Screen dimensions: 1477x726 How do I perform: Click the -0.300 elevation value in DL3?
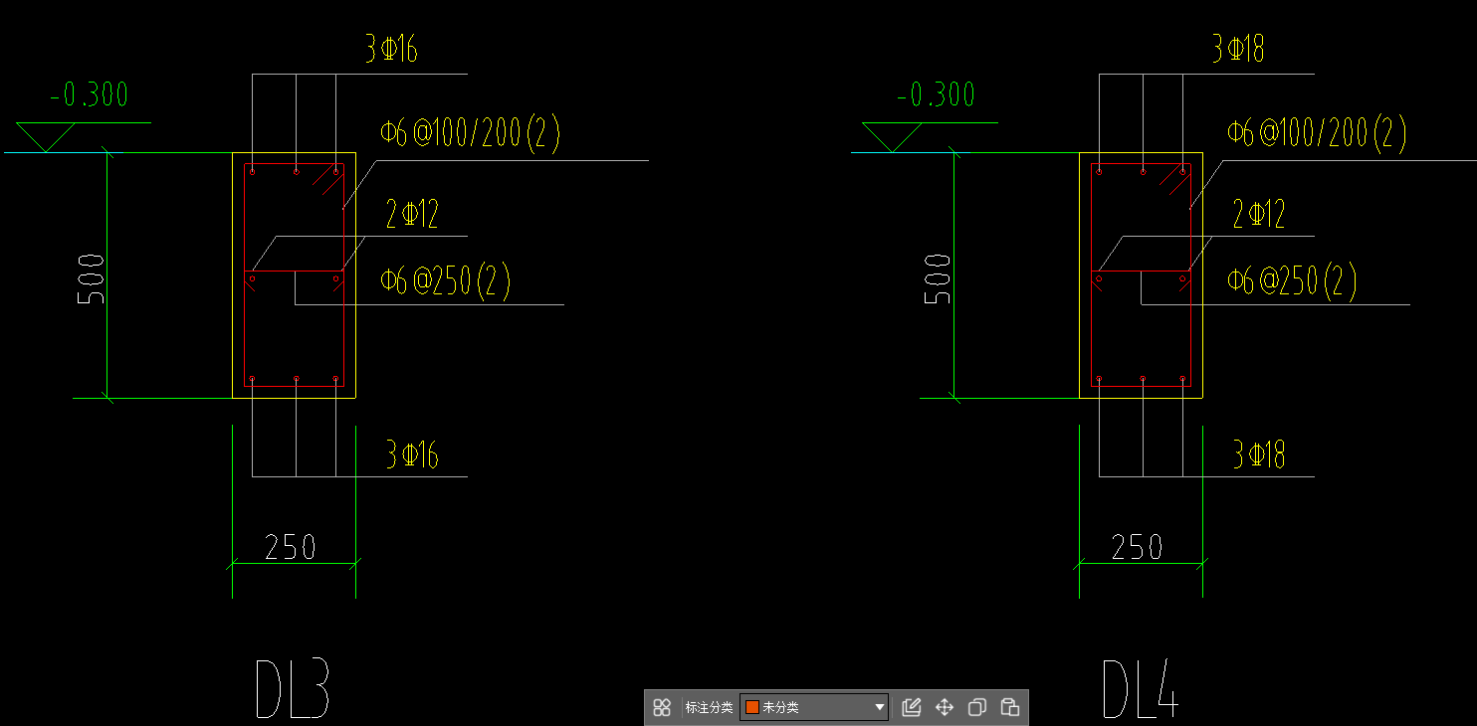(89, 94)
